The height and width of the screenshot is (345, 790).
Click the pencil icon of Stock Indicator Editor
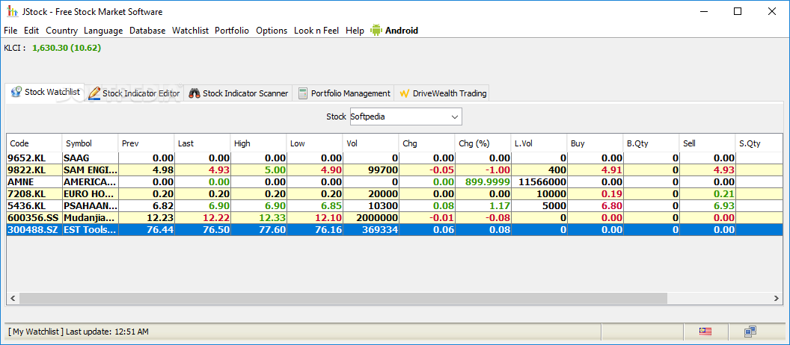94,93
